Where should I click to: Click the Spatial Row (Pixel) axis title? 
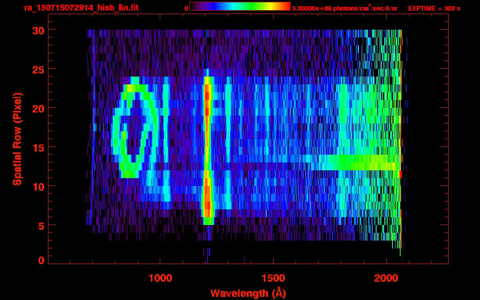[x=17, y=139]
